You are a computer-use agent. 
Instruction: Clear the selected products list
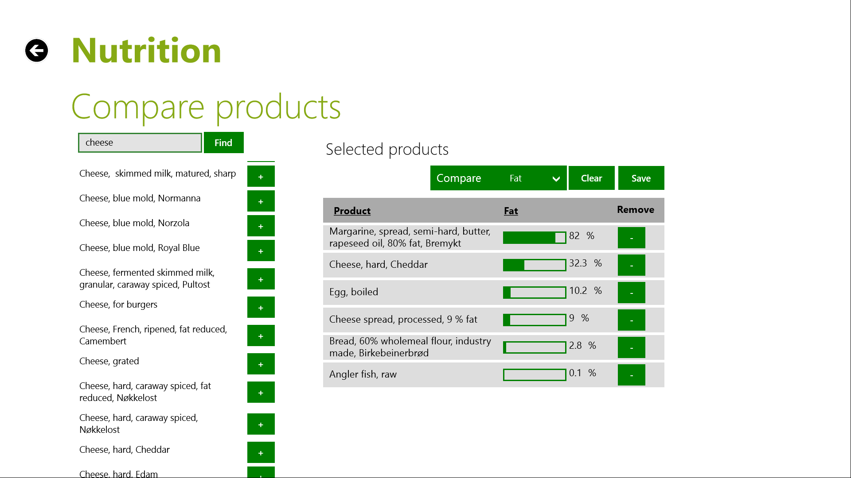point(591,178)
